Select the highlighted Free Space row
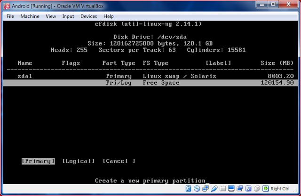This screenshot has width=301, height=196. coord(150,83)
